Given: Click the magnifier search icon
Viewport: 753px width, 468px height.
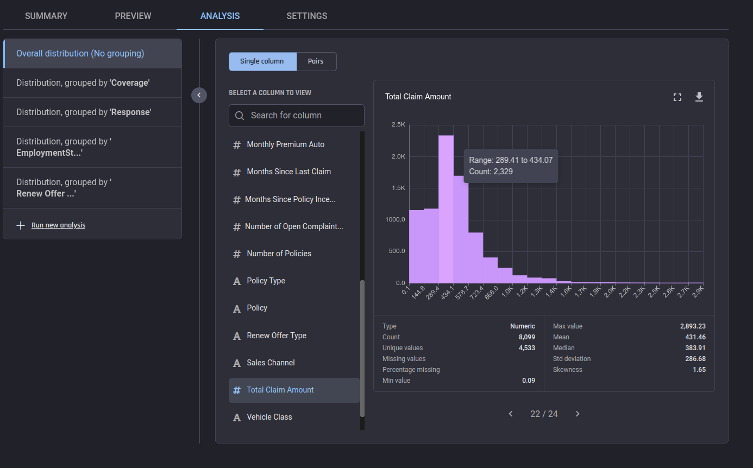Looking at the screenshot, I should coord(240,116).
